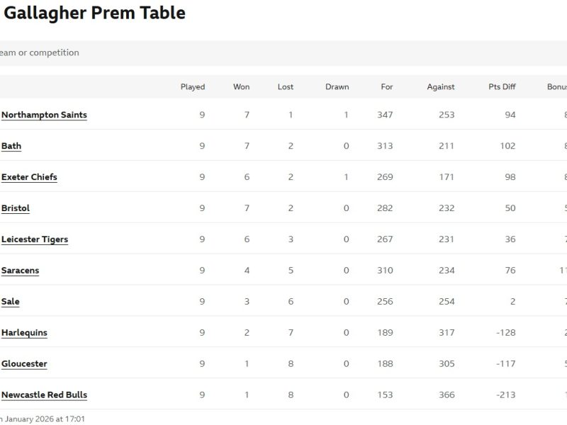This screenshot has height=425, width=567.
Task: Visit the Harlequins team page
Action: tap(24, 333)
